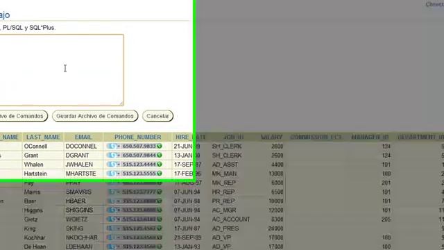Viewport: 444px width, 250px height.
Task: Click green call icon after 650.507.9844
Action: [x=160, y=156]
